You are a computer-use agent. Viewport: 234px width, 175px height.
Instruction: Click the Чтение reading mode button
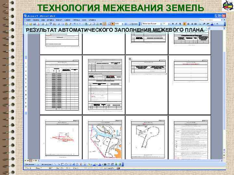[x=134, y=24]
